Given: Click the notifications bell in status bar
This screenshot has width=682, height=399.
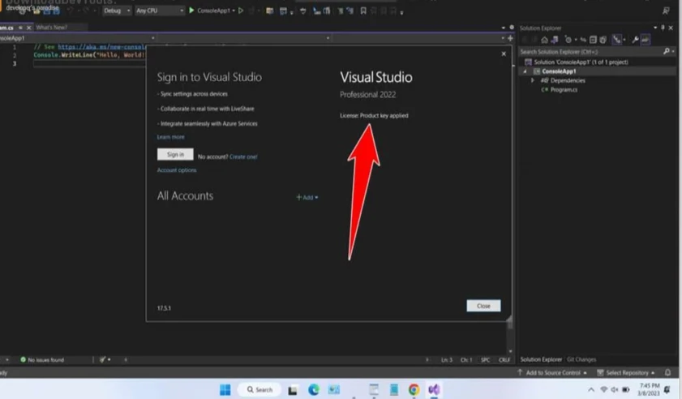Looking at the screenshot, I should coord(667,372).
